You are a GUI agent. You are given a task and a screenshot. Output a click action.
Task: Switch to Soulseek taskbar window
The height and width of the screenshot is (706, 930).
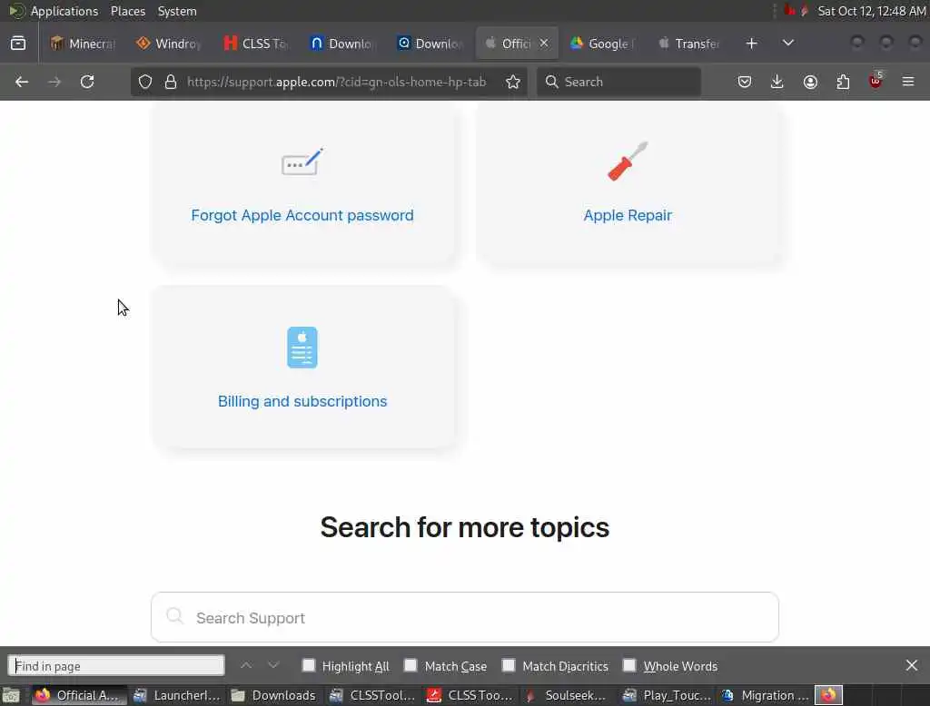(x=567, y=695)
